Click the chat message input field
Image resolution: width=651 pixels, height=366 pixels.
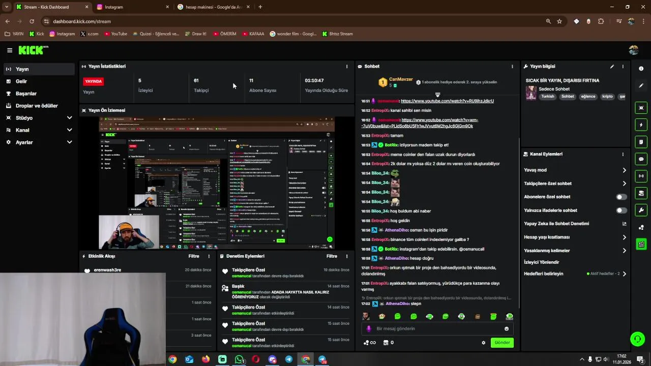437,328
